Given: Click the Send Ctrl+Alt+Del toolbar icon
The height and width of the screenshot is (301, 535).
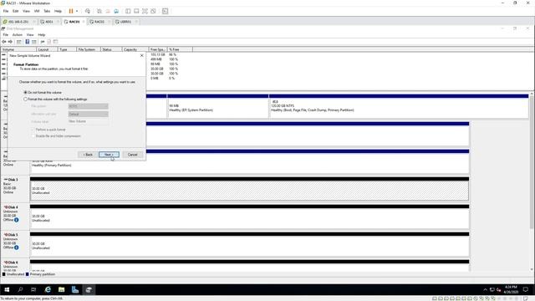Looking at the screenshot, I should [88, 11].
